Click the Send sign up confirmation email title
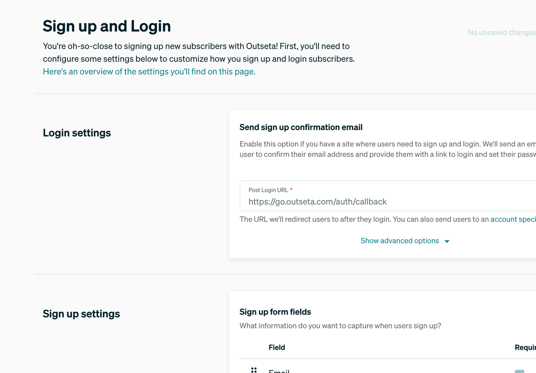The image size is (536, 373). click(x=301, y=127)
